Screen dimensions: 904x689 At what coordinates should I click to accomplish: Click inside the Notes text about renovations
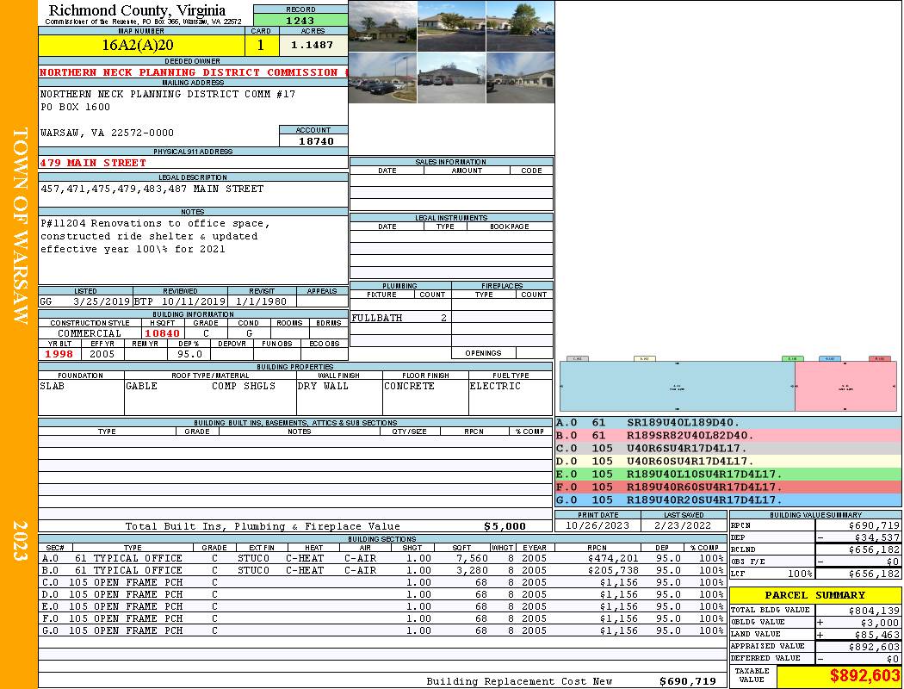pos(155,236)
